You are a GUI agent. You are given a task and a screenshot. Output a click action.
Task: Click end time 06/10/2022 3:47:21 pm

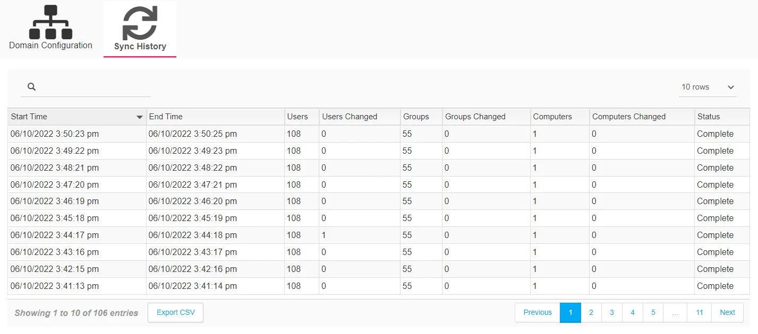193,185
